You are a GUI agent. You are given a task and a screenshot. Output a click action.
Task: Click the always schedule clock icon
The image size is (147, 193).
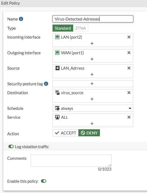pyautogui.click(x=57, y=108)
